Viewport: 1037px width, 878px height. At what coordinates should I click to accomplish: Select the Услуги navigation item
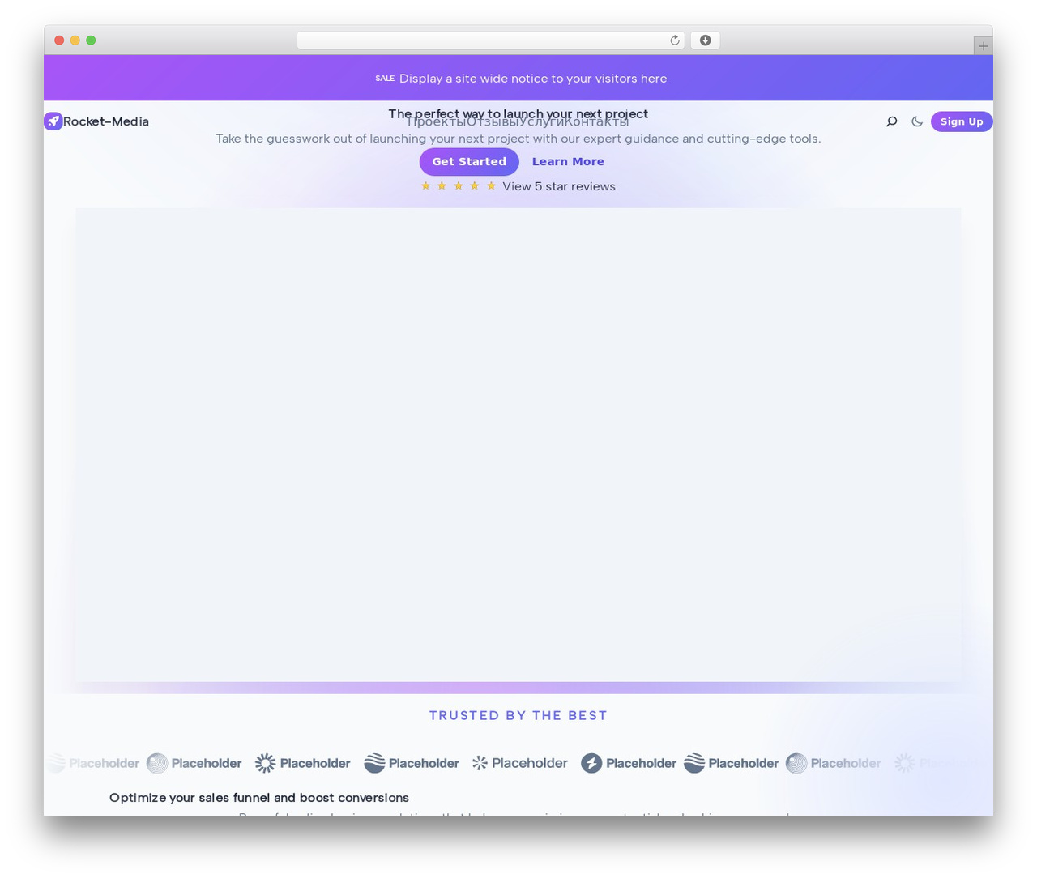pyautogui.click(x=540, y=122)
